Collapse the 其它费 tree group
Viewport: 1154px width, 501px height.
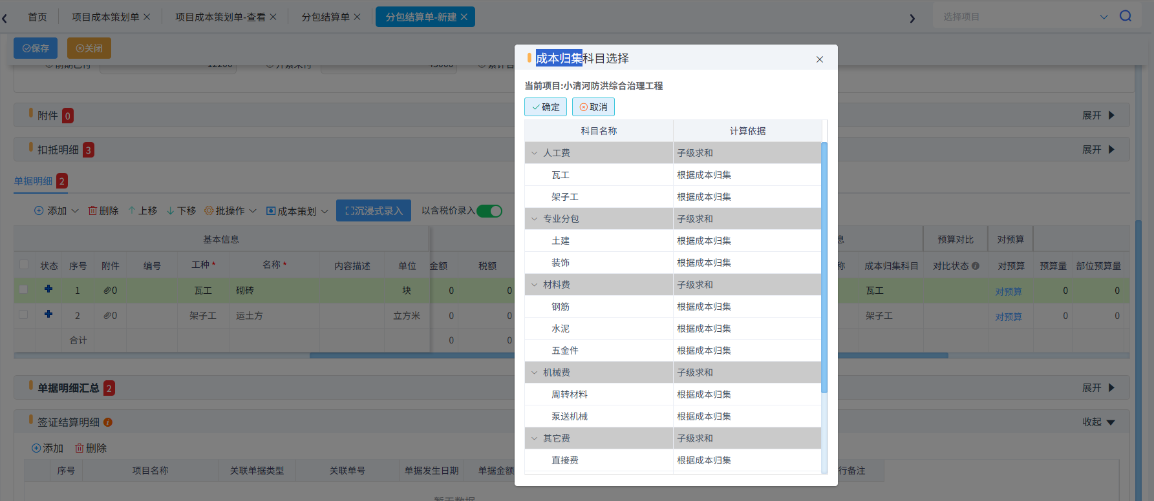[534, 438]
